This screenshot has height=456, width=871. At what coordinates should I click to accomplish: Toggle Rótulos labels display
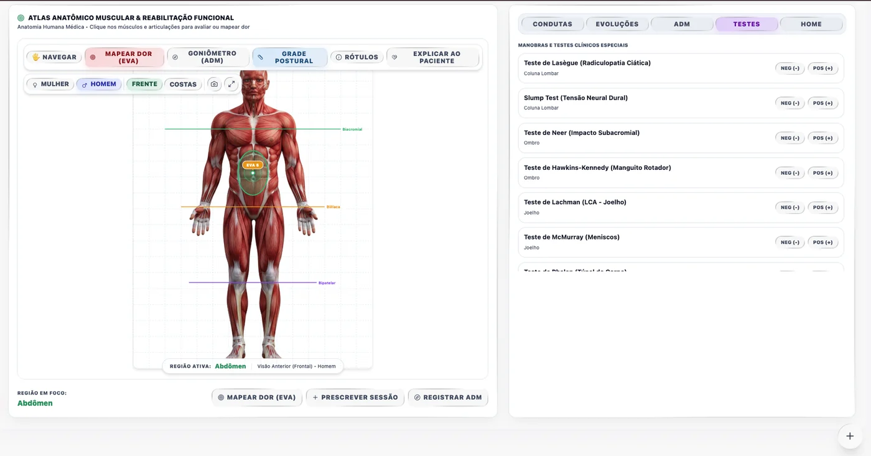pyautogui.click(x=357, y=57)
